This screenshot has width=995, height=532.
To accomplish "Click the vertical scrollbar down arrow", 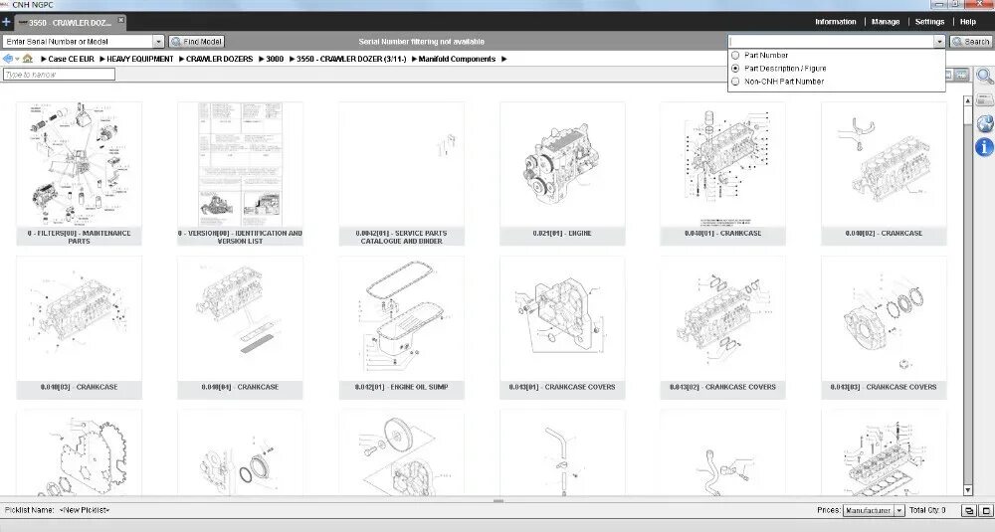I will pos(968,490).
